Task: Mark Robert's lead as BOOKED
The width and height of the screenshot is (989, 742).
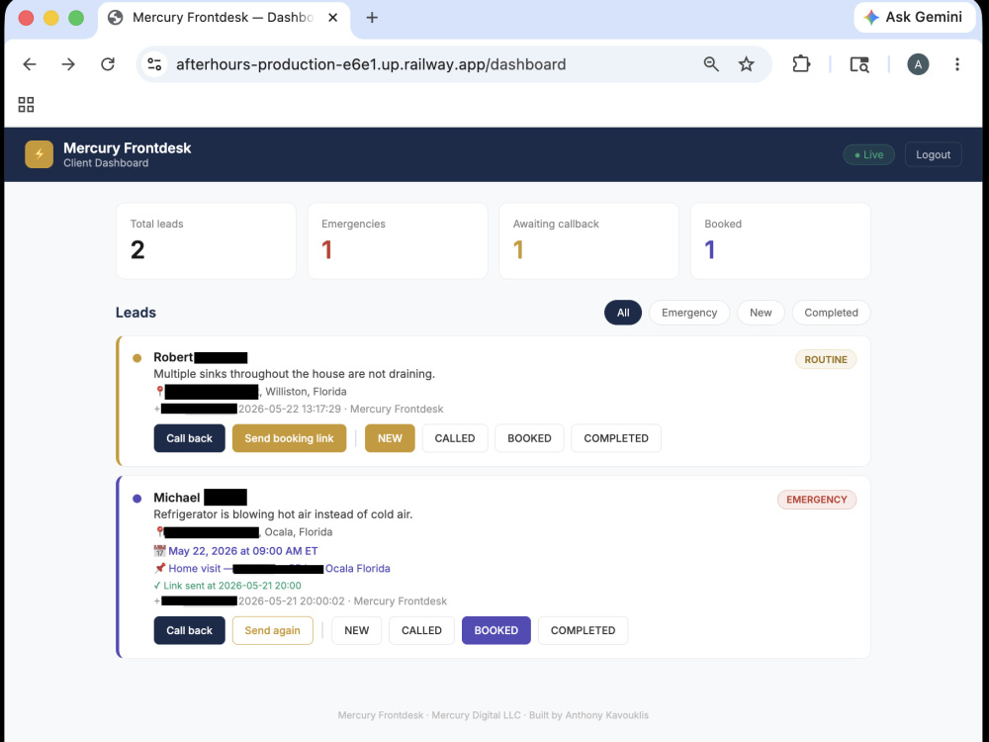Action: point(529,438)
